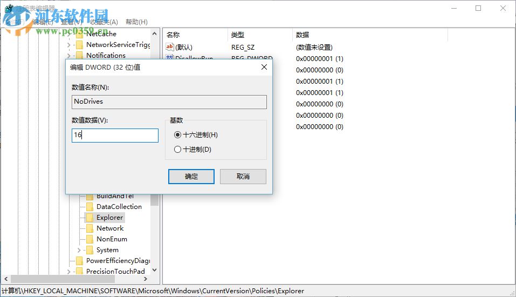Viewport: 516px width, 297px height.
Task: Open the 帮助(H) menu
Action: pyautogui.click(x=136, y=22)
